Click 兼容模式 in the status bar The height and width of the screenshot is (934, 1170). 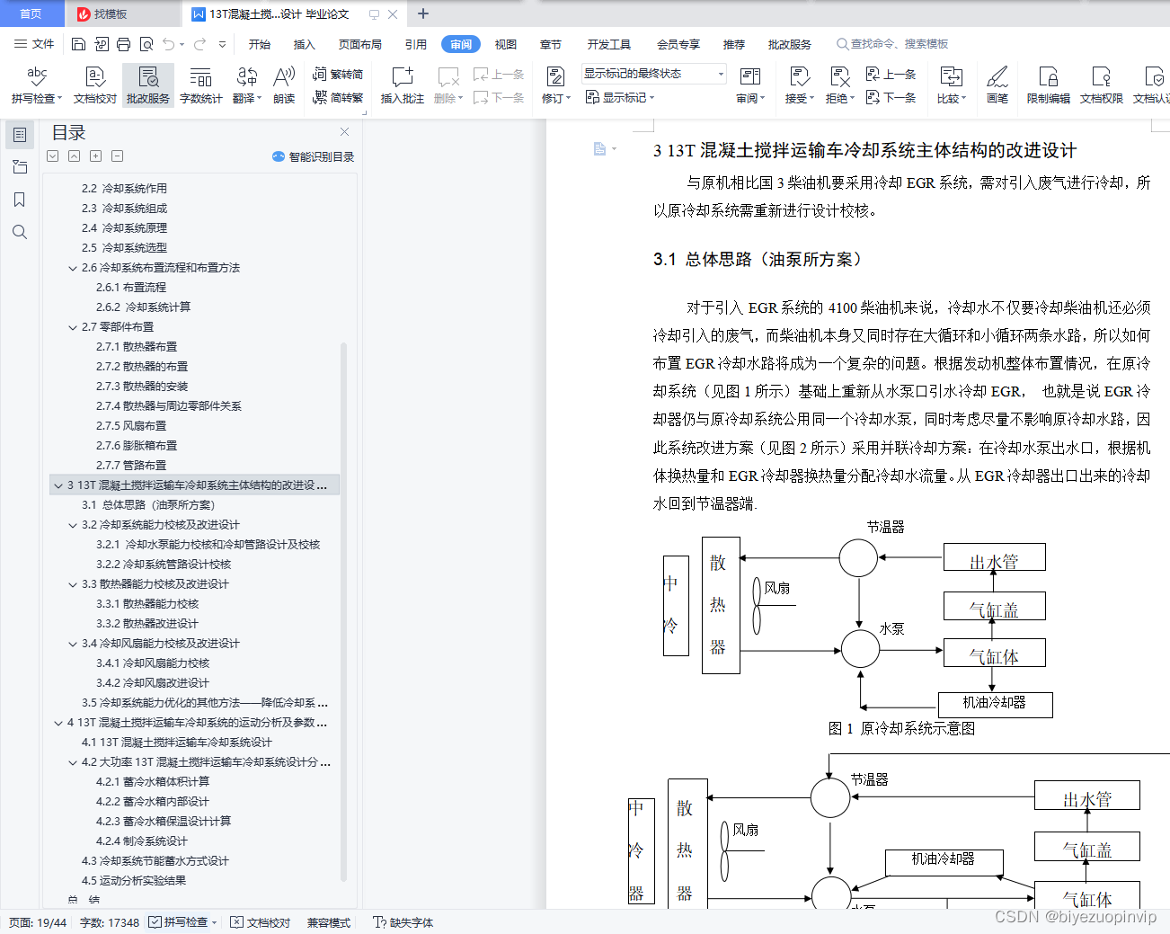(329, 922)
